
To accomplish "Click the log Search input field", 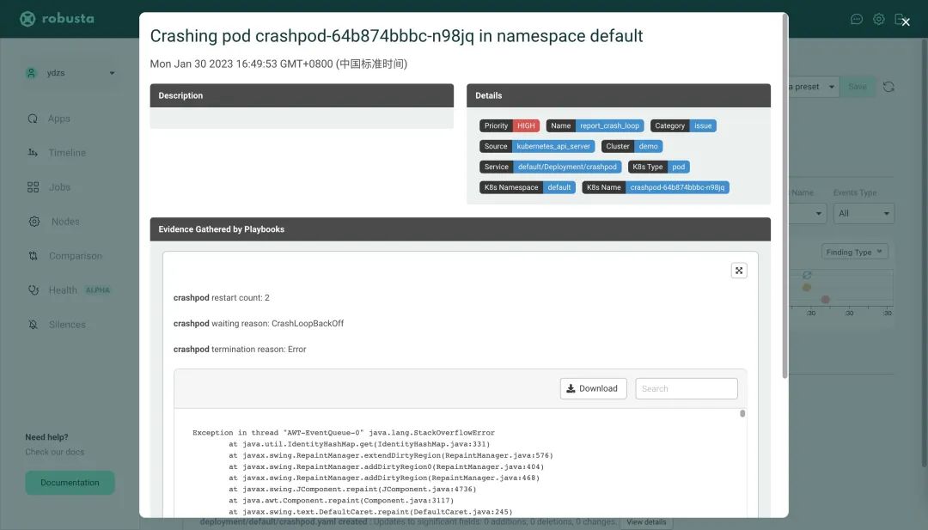I will coord(687,388).
